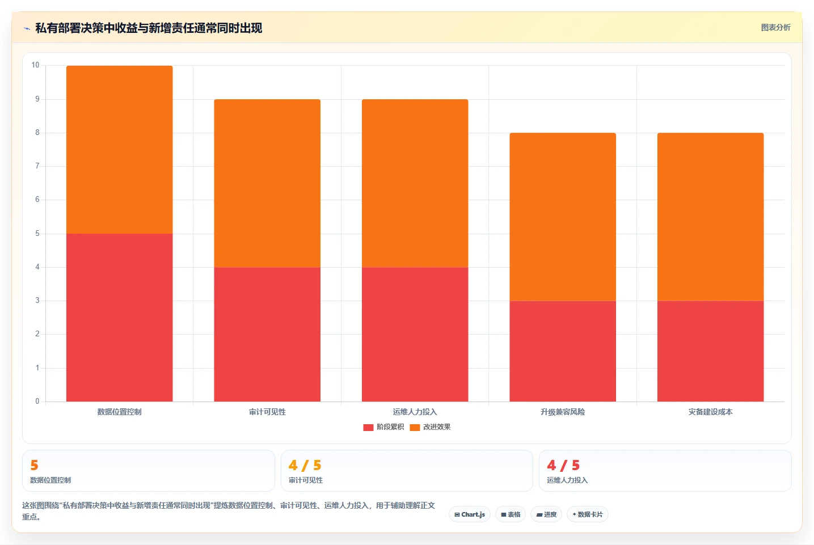
Task: Toggle the 阶段累积 legend red swatch
Action: [368, 427]
